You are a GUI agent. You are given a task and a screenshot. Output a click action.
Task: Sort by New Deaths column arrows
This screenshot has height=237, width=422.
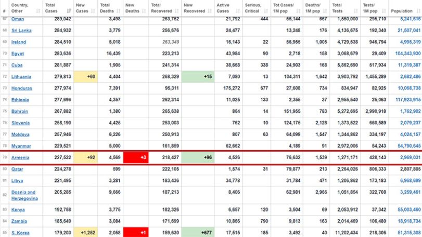pos(144,11)
